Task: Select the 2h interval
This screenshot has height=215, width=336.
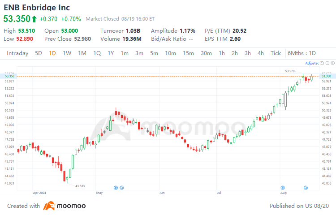Action: point(235,53)
